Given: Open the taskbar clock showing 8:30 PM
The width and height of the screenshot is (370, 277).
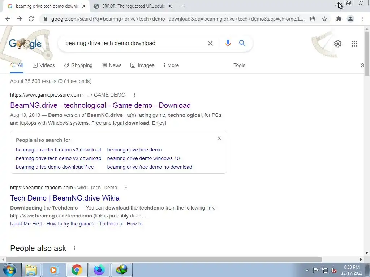Looking at the screenshot, I should pyautogui.click(x=351, y=270).
